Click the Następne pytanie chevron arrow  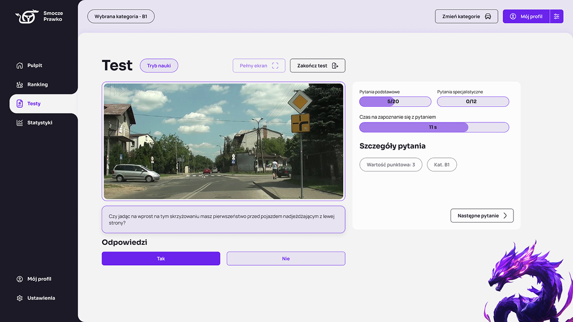pyautogui.click(x=505, y=216)
